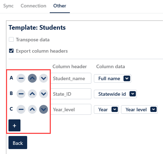Viewport: 163px width, 154px height.
Task: Uncheck Export column headers
Action: (x=11, y=51)
